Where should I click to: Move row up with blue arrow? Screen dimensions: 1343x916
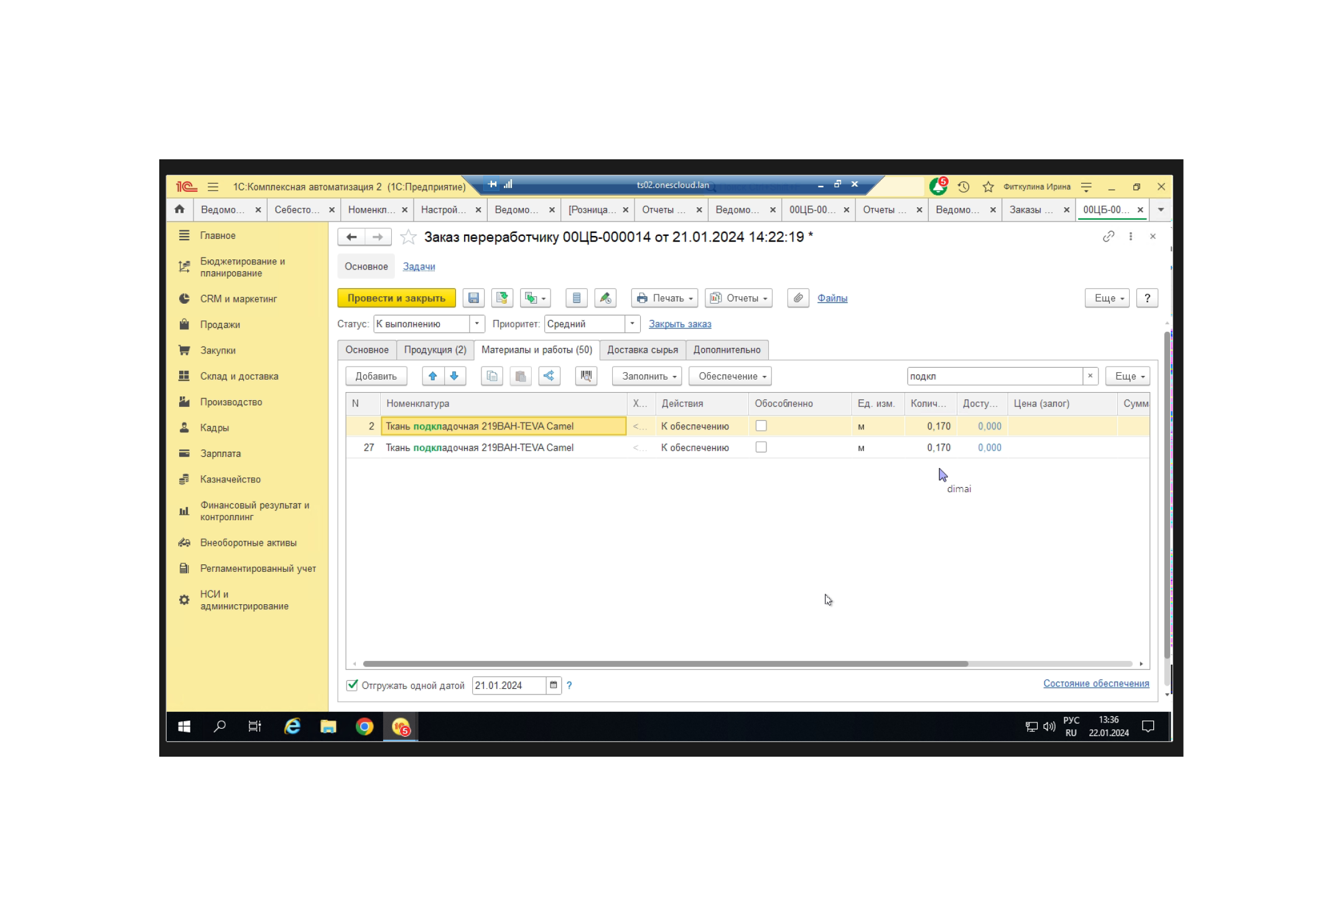(x=433, y=376)
